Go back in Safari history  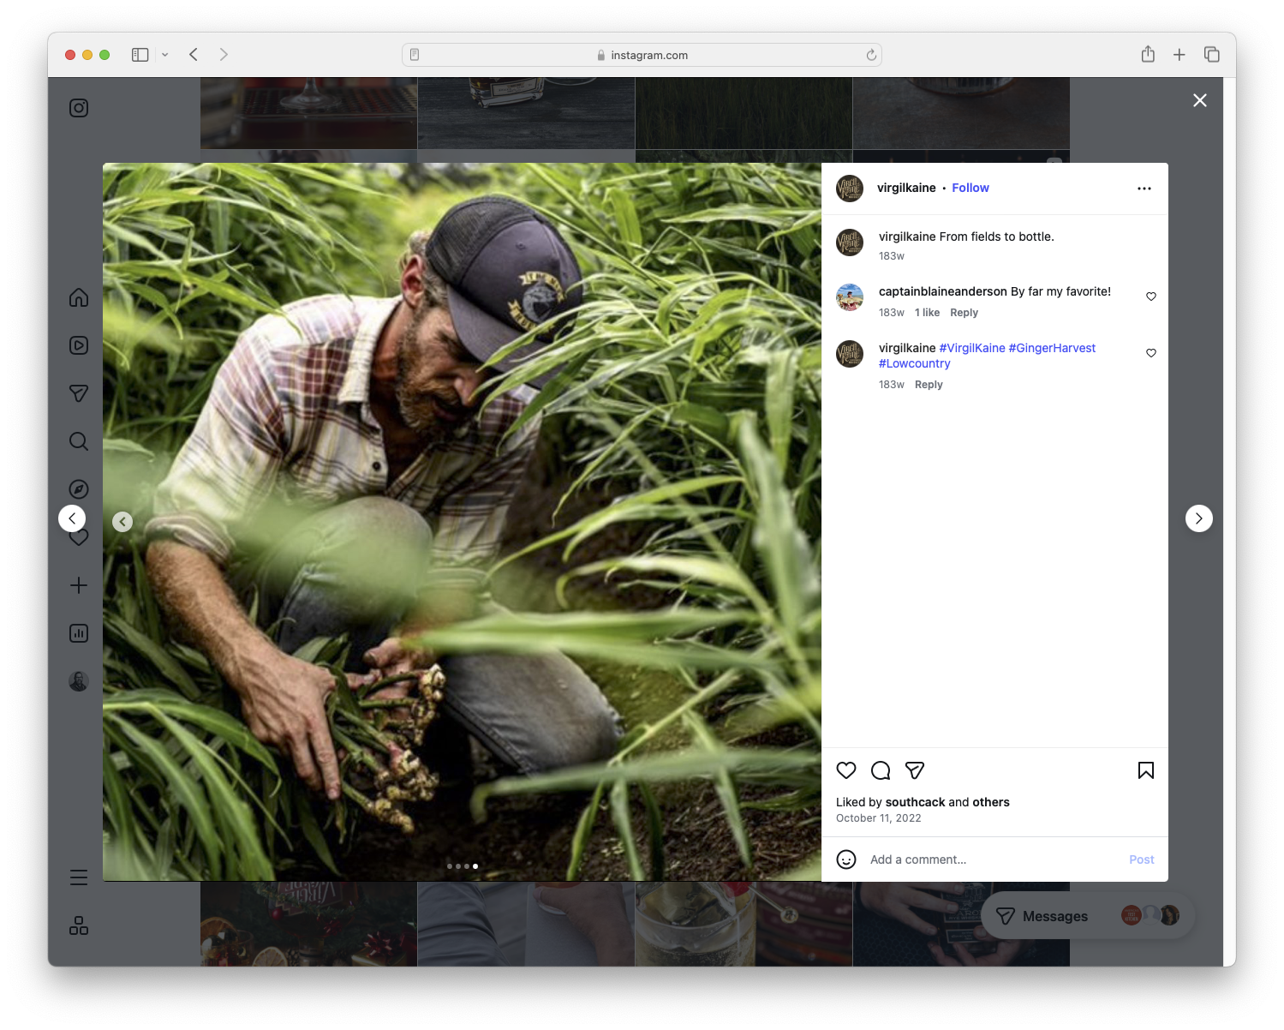click(x=194, y=55)
